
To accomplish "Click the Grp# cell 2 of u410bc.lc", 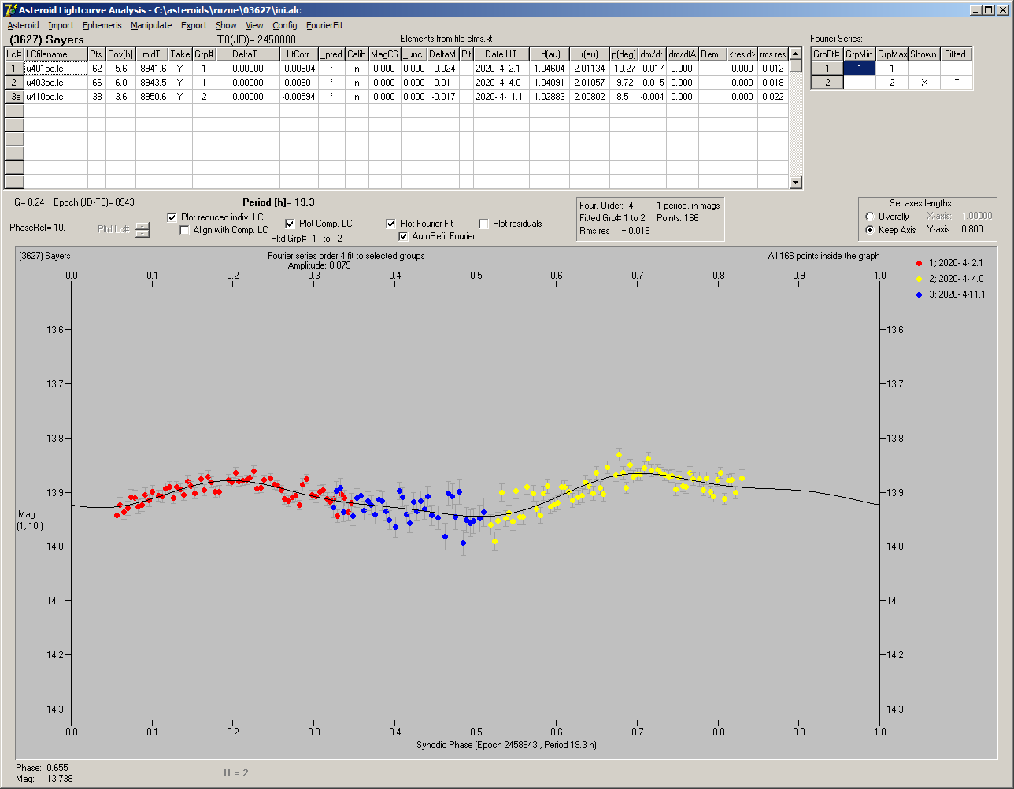I will (204, 96).
